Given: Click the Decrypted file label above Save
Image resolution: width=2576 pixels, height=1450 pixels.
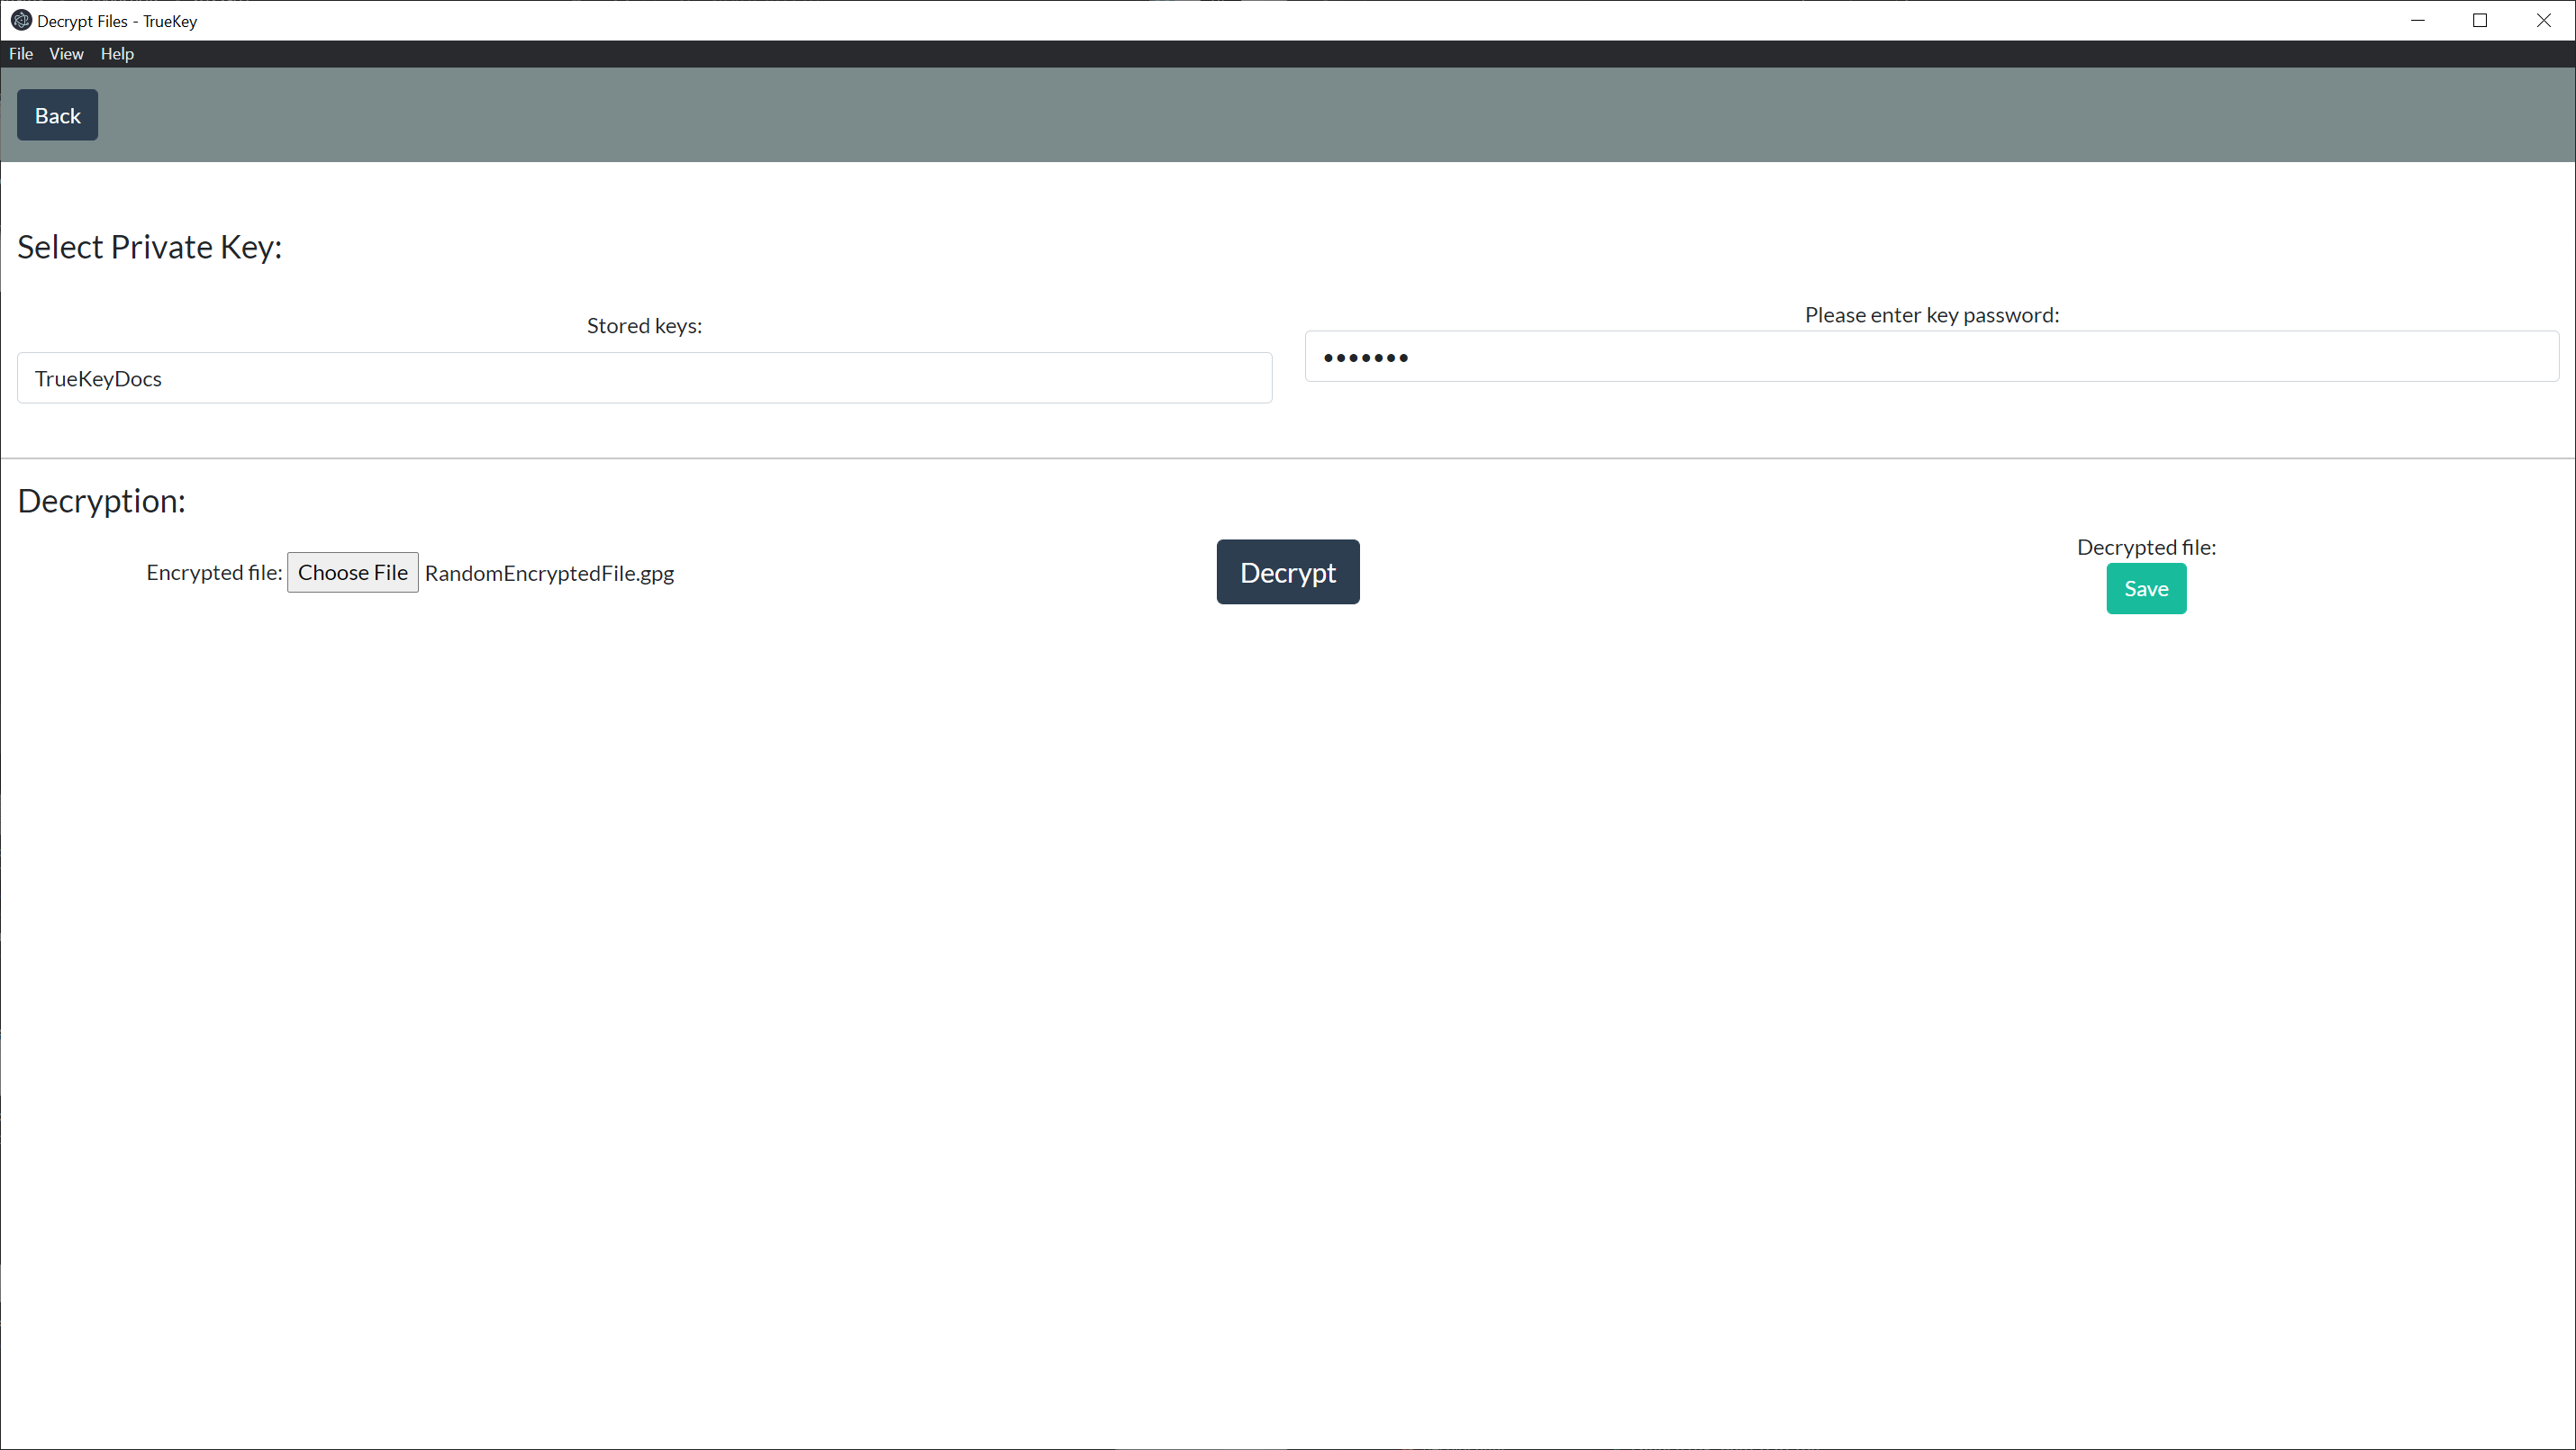Looking at the screenshot, I should coord(2146,547).
